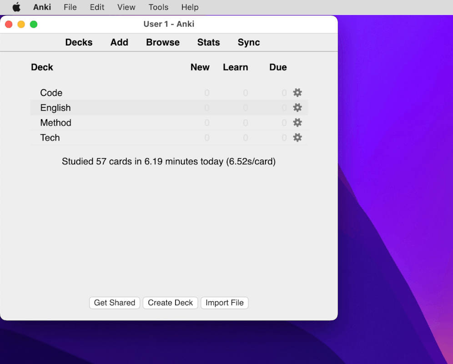This screenshot has height=364, width=453.
Task: Open the Browse card browser
Action: [x=163, y=42]
